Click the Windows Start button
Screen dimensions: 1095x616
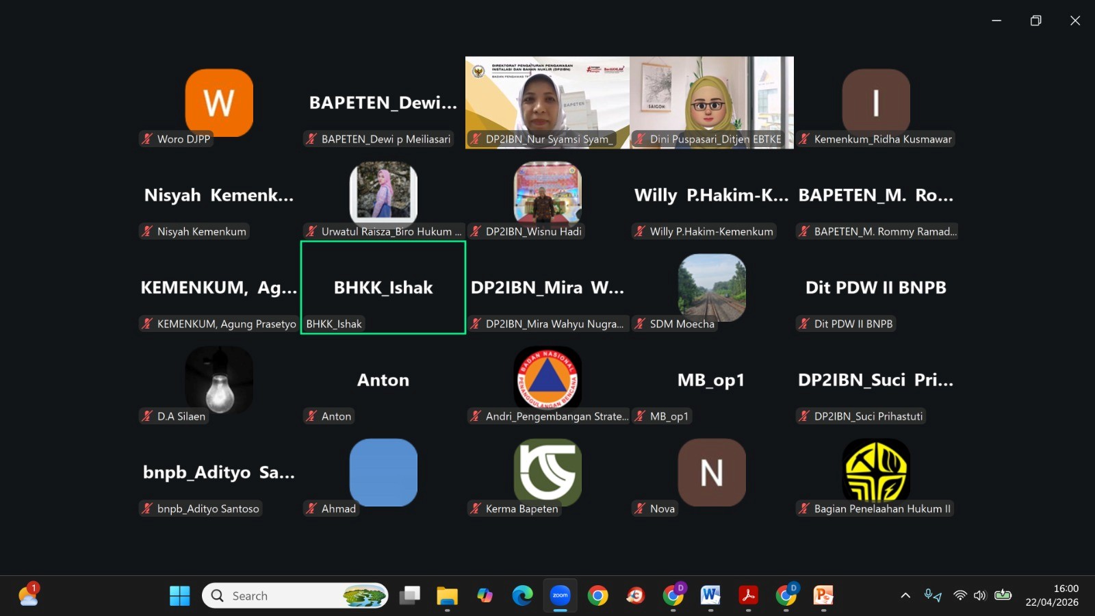tap(179, 595)
